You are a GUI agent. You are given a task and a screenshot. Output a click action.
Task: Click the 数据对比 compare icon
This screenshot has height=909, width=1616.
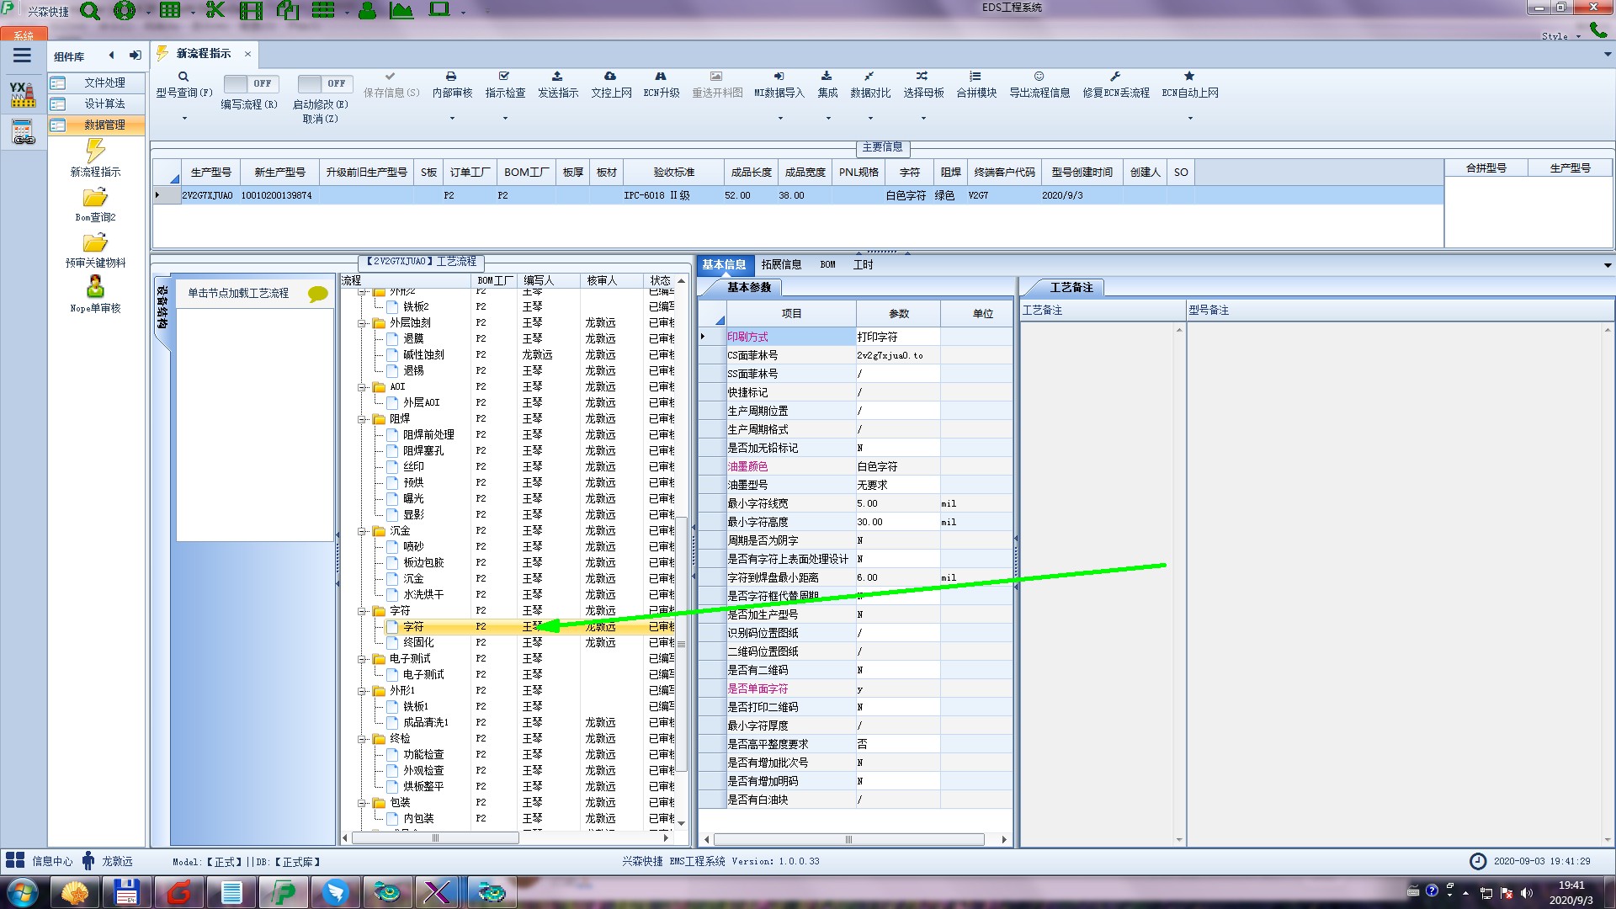pyautogui.click(x=869, y=77)
